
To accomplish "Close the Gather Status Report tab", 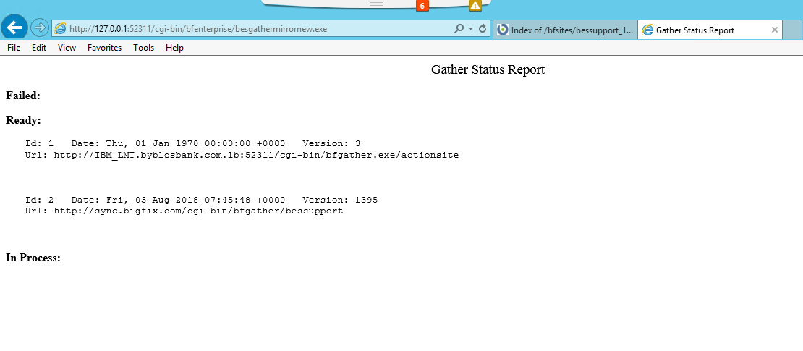I will [x=774, y=30].
